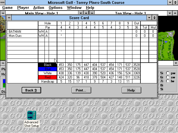Open the Game menu

[x=8, y=7]
